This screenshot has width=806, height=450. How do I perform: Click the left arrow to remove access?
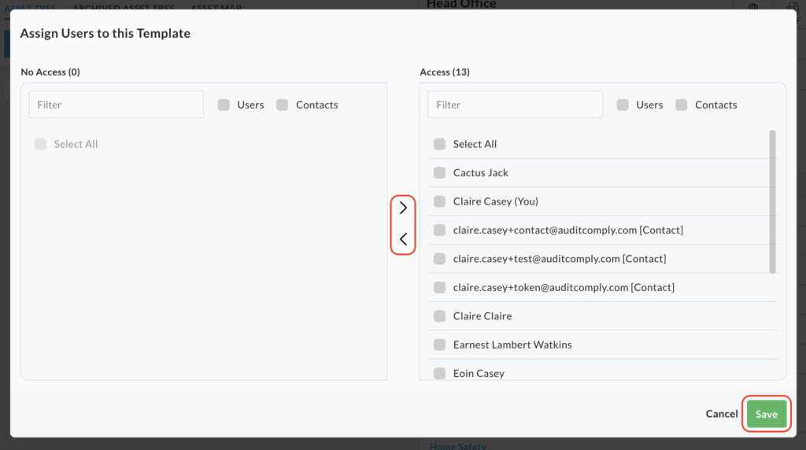(x=403, y=239)
